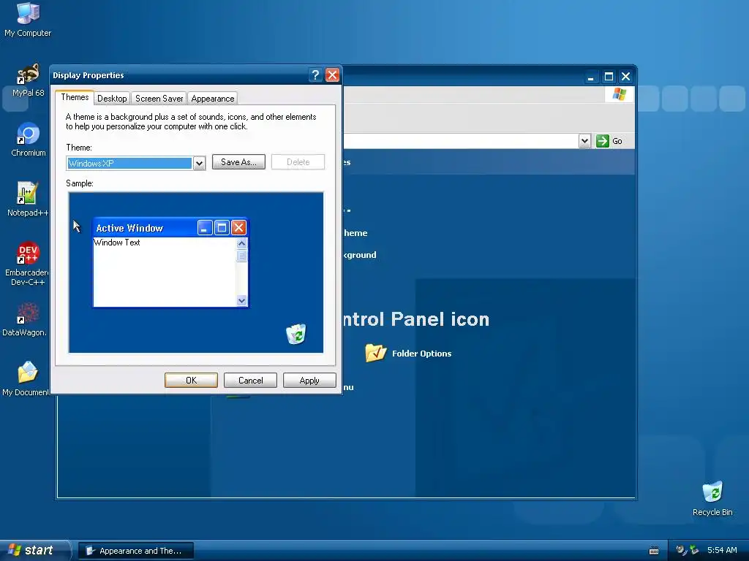Image resolution: width=749 pixels, height=561 pixels.
Task: Click the on-screen keyboard tray icon
Action: (654, 551)
